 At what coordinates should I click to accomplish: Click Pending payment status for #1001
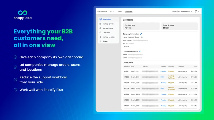click(163, 71)
